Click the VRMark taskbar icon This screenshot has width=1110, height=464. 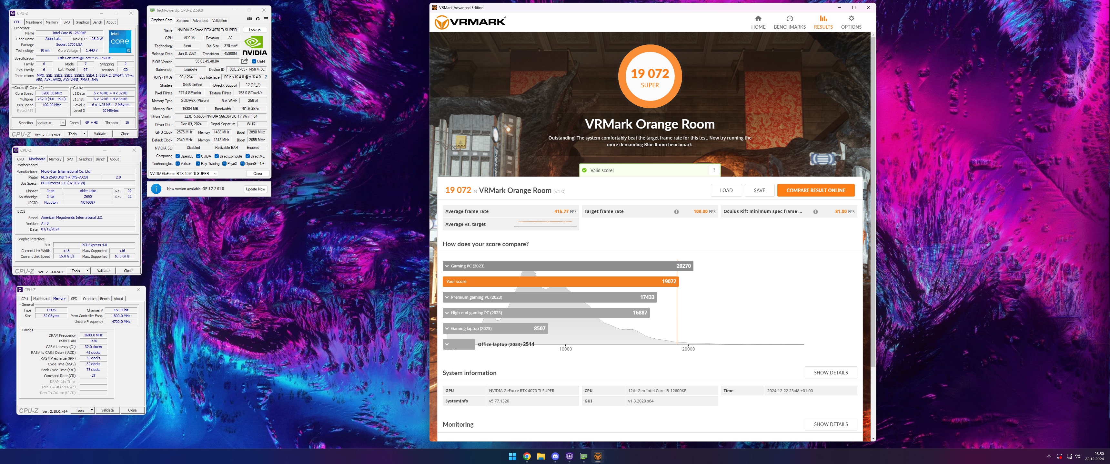598,456
